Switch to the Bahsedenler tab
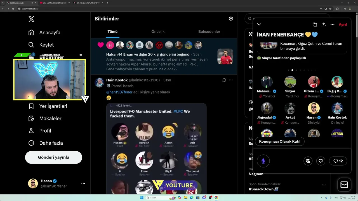358x201 pixels. pos(209,32)
